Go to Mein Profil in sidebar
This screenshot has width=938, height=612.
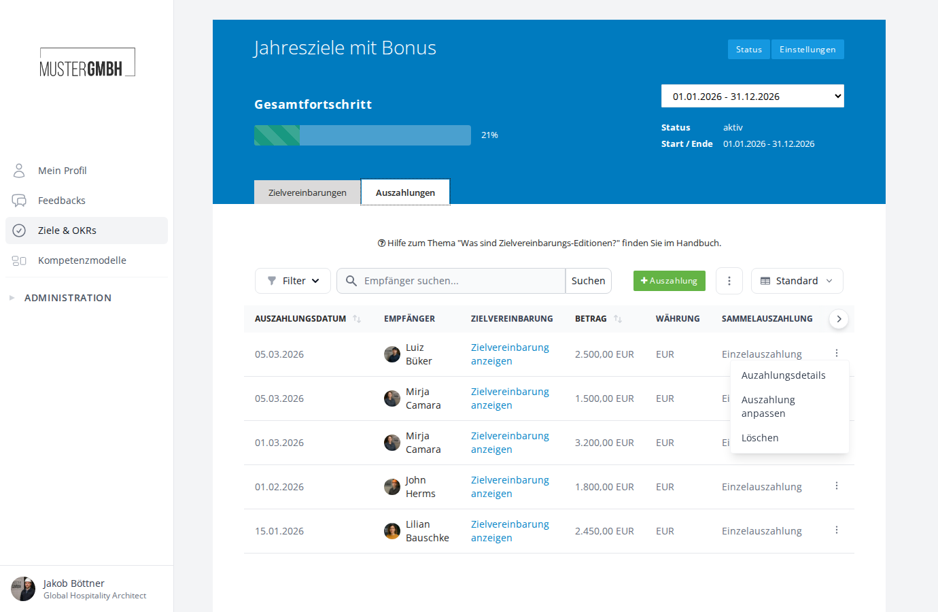86,171
